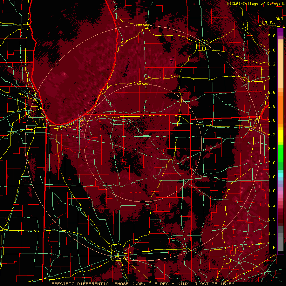
Task: Click the 2.6 legend value
Action: coord(272,163)
